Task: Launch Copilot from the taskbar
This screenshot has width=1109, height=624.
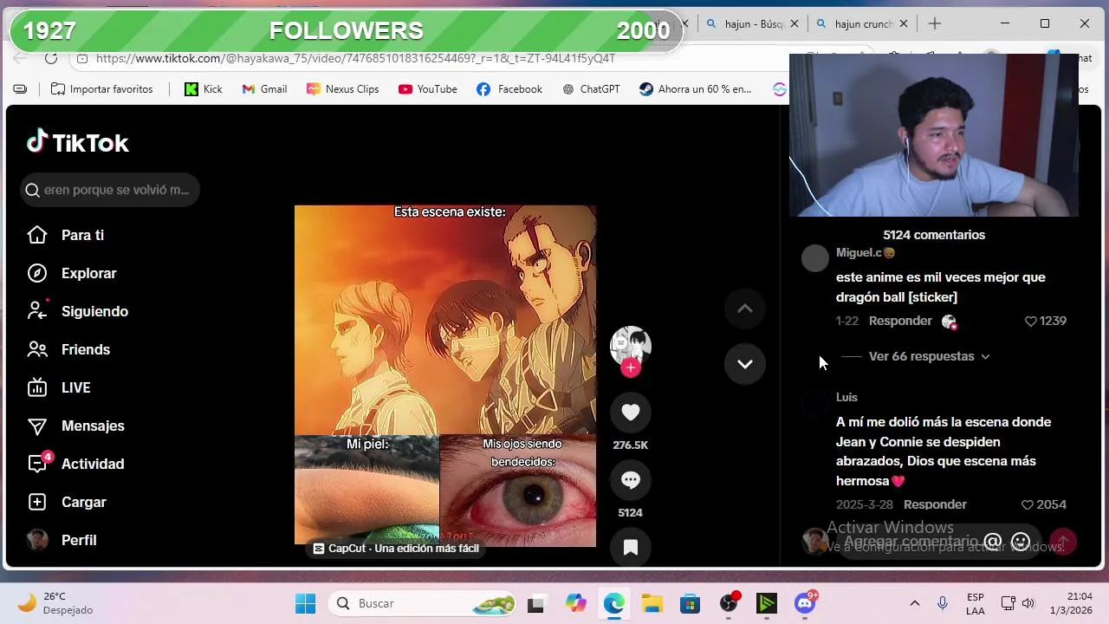Action: (x=575, y=603)
